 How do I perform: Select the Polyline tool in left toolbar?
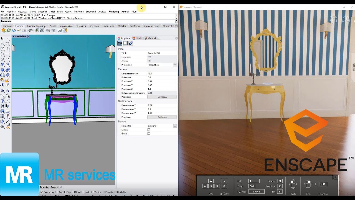pos(2,44)
